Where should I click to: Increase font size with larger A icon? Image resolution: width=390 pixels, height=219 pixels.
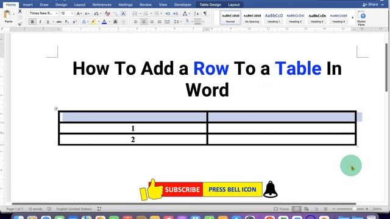point(79,13)
